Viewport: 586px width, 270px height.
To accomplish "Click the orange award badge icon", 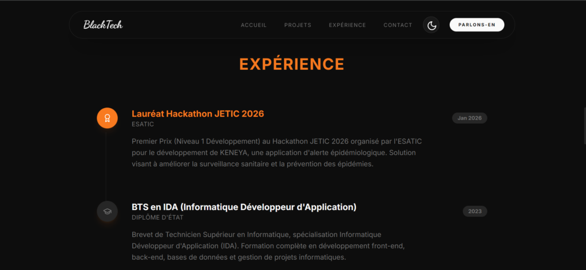I will coord(107,118).
